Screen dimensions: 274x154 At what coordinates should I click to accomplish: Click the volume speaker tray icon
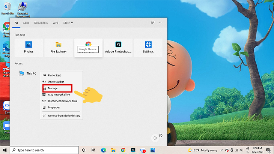(241, 150)
